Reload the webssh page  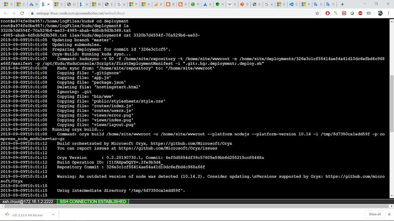point(22,13)
